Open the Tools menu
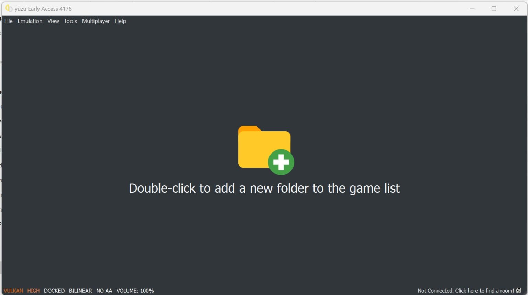 (x=70, y=21)
